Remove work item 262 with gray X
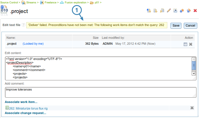 [x=192, y=108]
